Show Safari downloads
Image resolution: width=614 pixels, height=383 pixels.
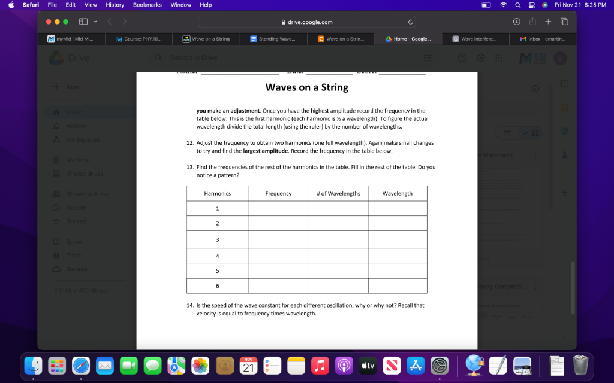point(516,22)
